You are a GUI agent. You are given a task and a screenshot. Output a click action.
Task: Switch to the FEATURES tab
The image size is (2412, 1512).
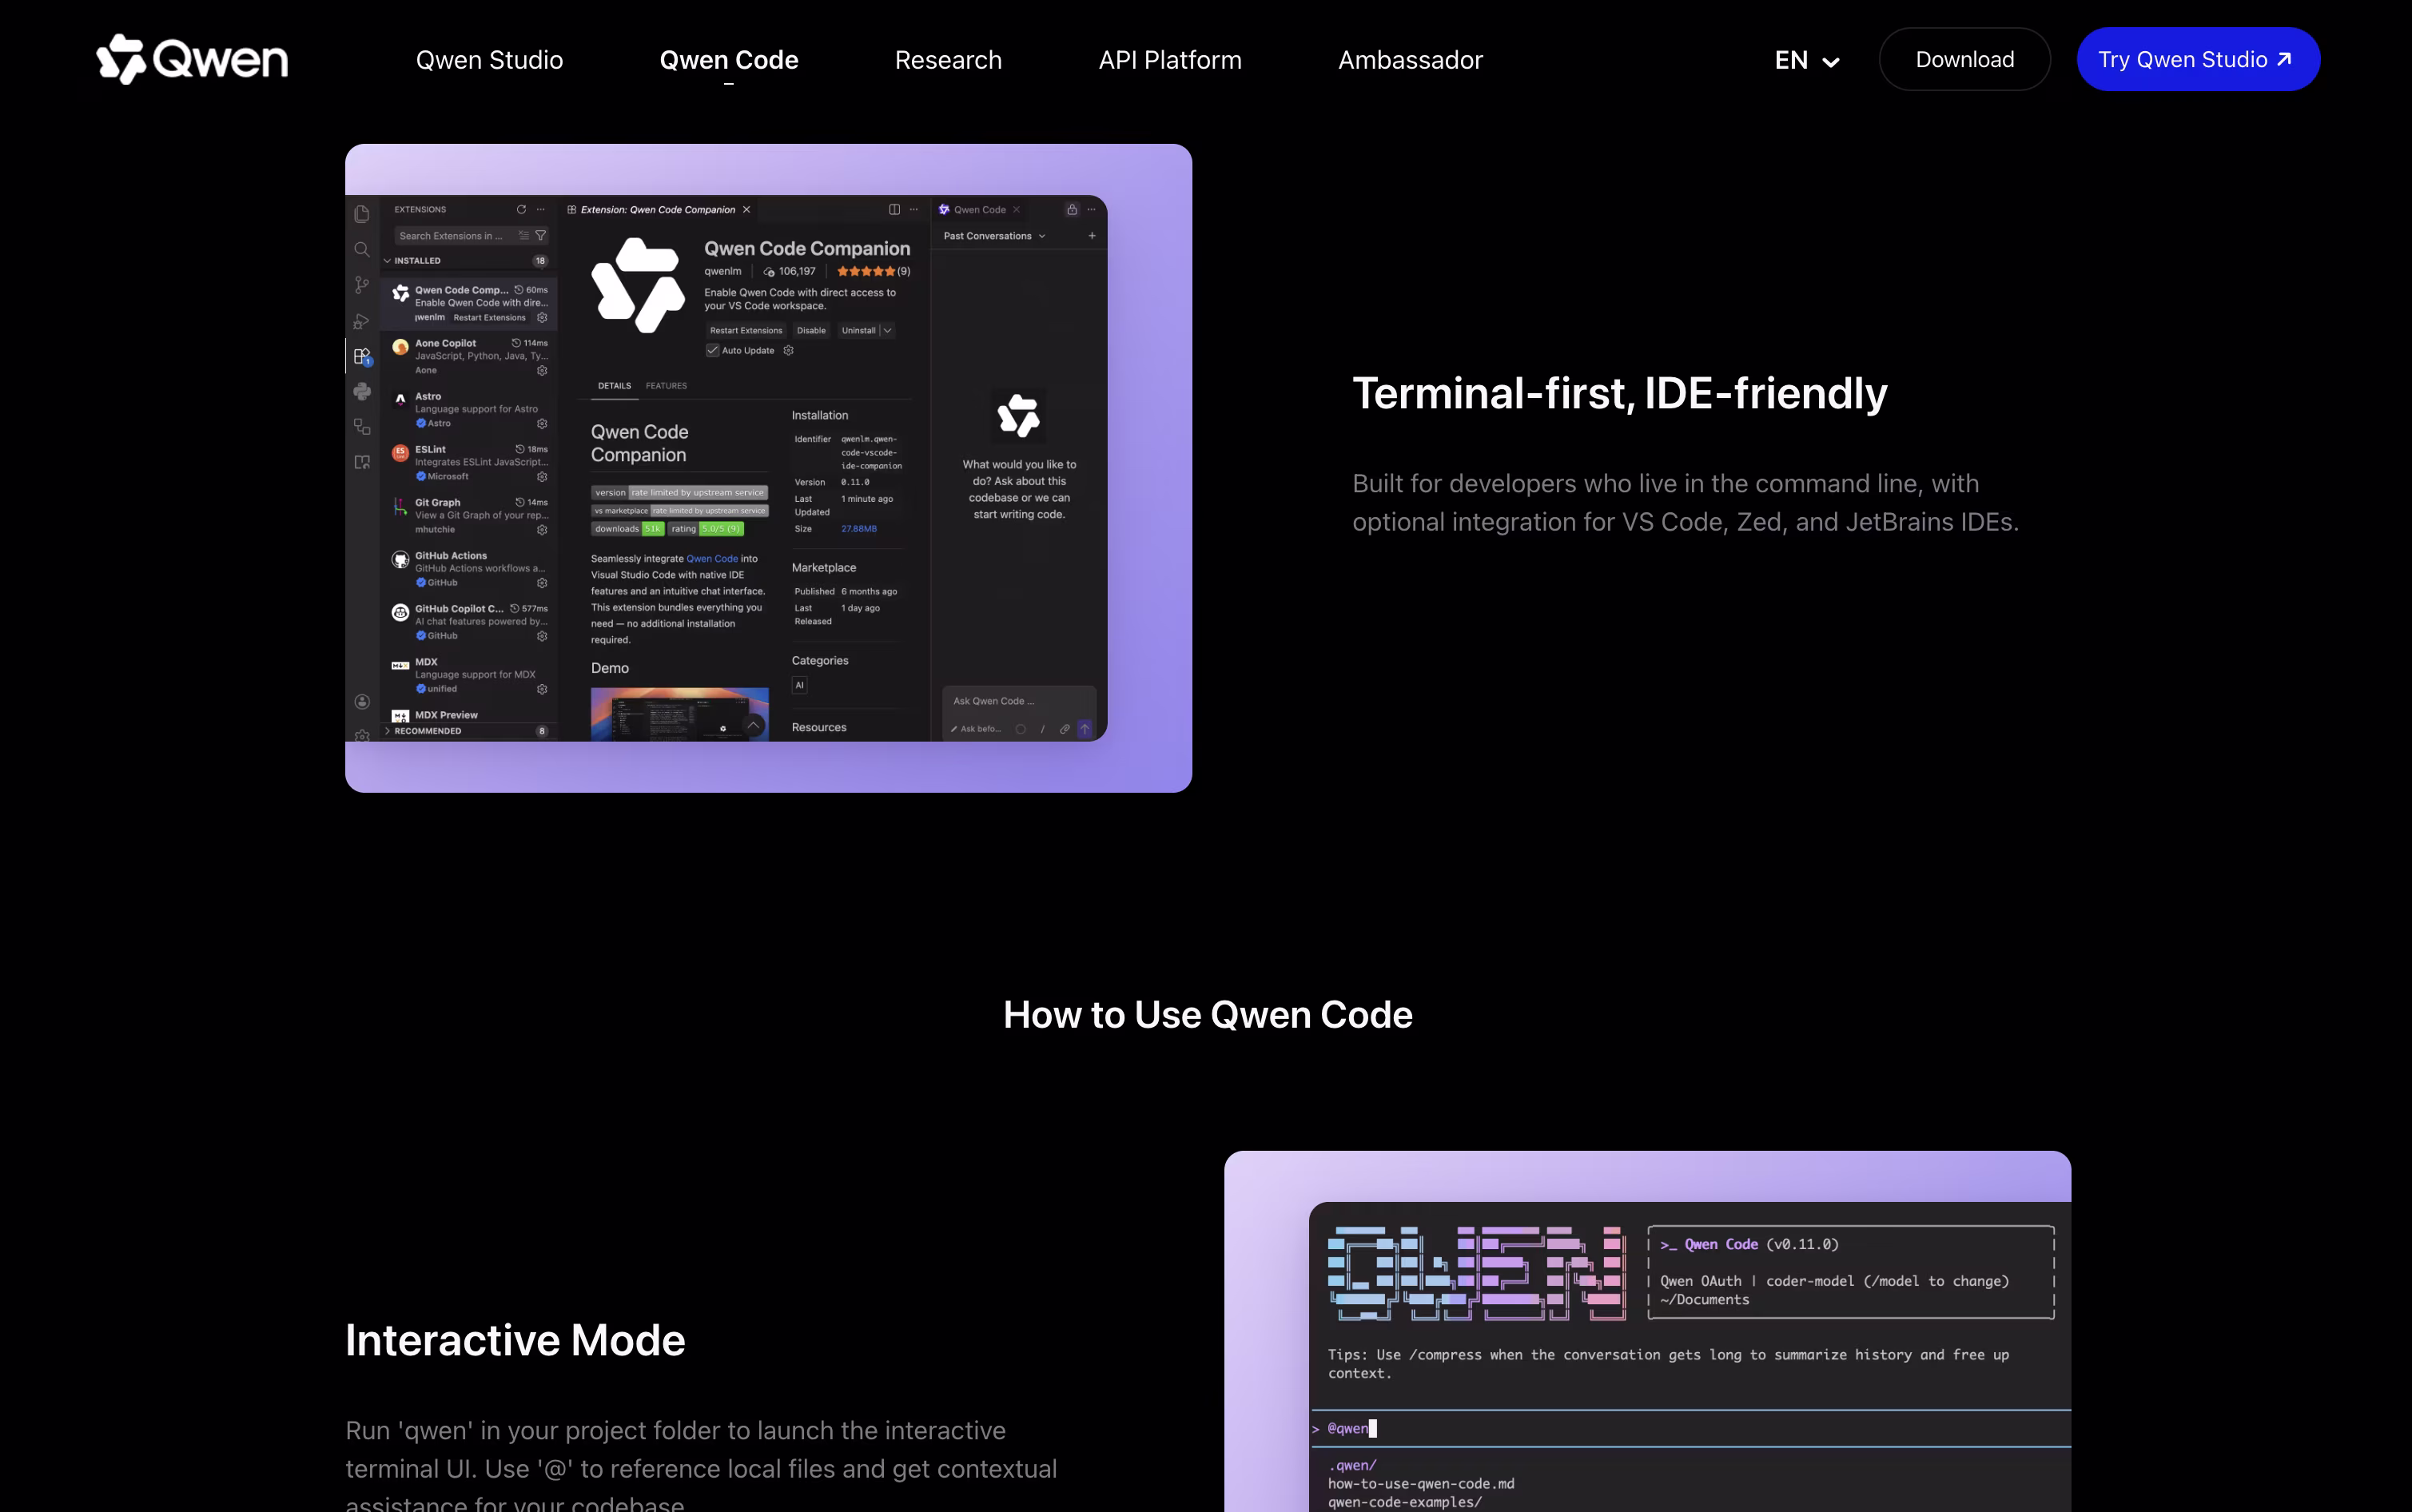[666, 386]
